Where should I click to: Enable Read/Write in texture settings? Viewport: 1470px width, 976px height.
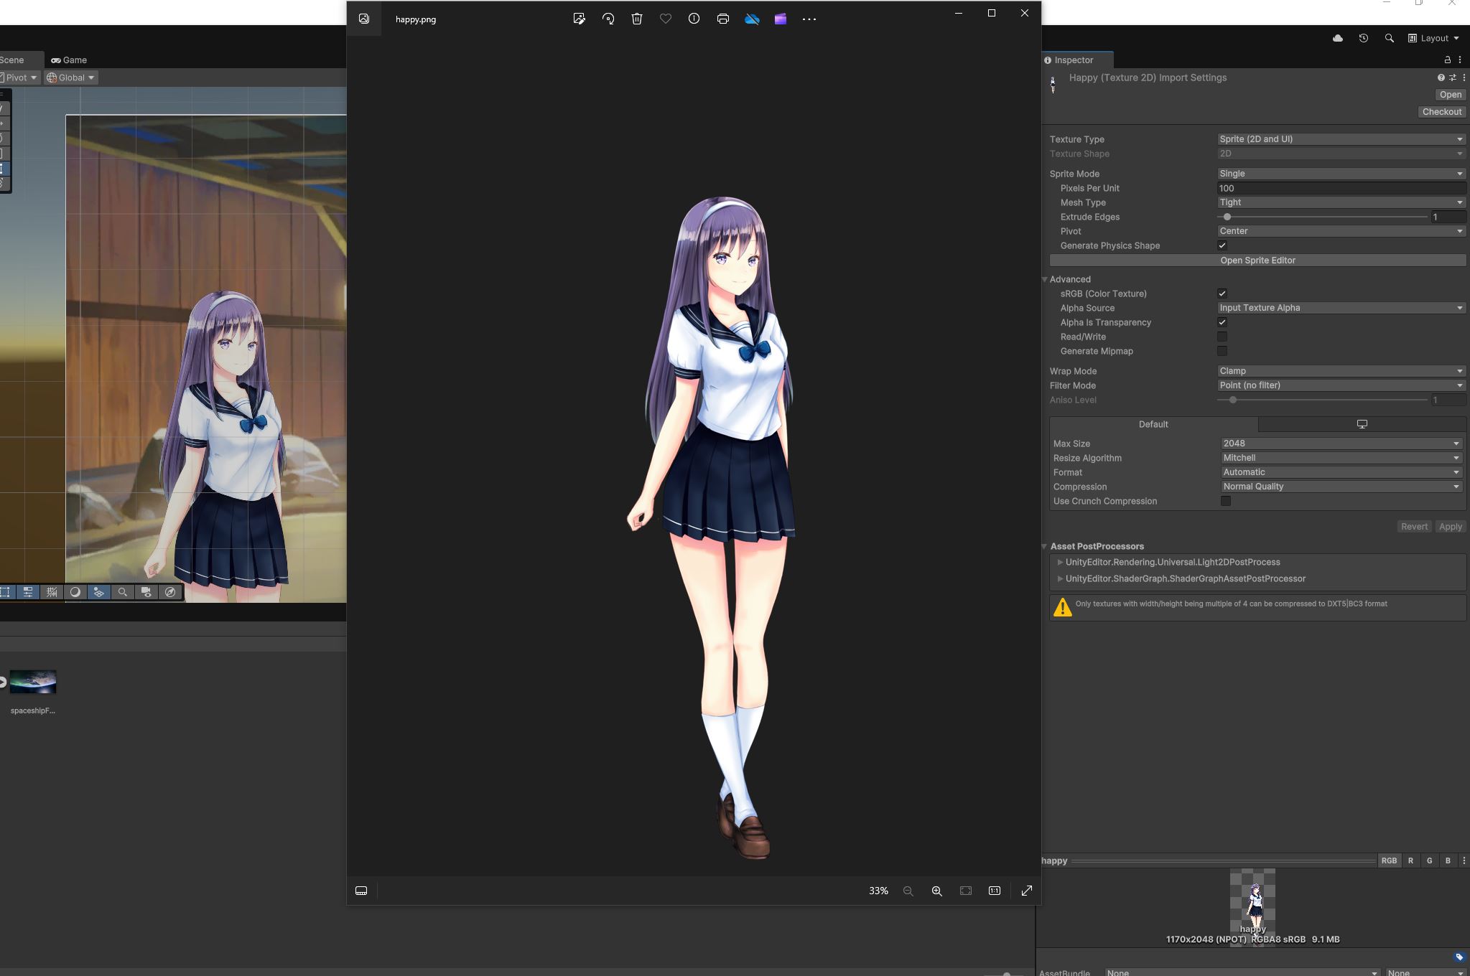[x=1222, y=337]
